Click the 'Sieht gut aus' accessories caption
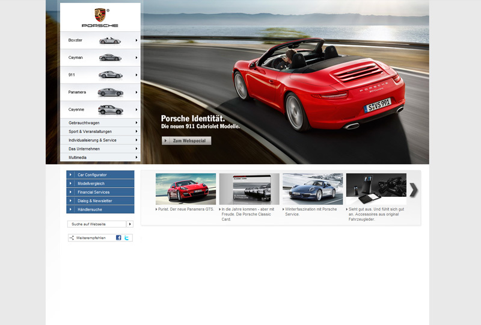The height and width of the screenshot is (325, 481). 376,214
